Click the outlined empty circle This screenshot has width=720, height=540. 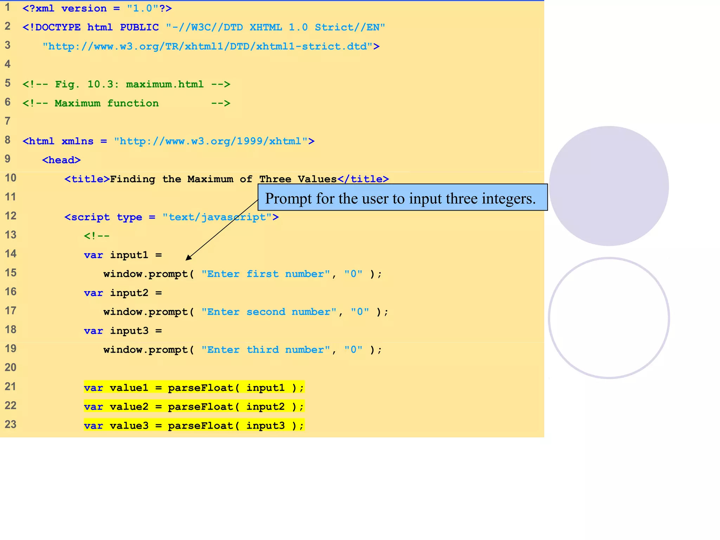tap(609, 318)
